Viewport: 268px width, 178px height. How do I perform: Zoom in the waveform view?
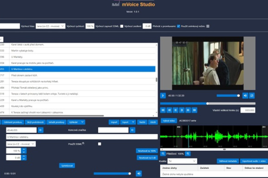(x=188, y=154)
